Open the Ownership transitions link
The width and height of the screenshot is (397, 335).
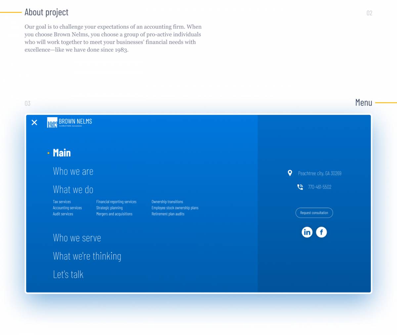(x=167, y=202)
